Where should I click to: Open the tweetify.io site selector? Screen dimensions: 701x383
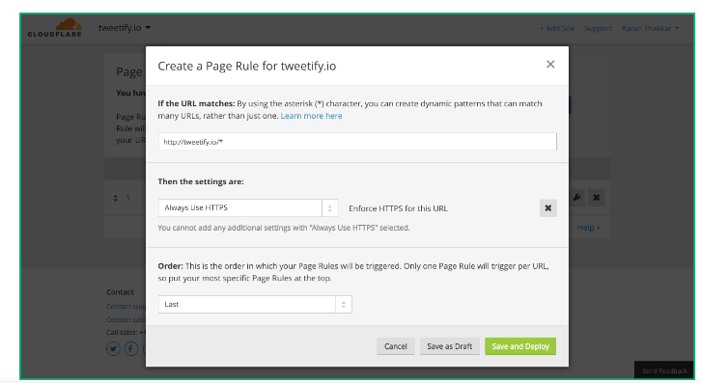pyautogui.click(x=125, y=28)
